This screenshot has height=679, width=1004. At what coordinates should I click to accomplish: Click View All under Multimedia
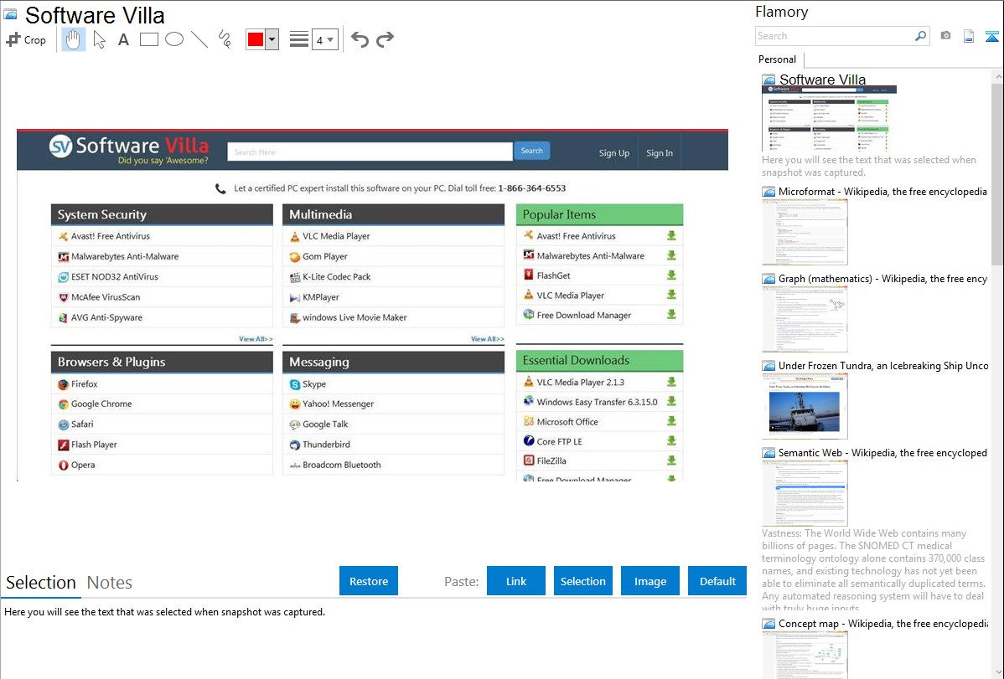pos(487,338)
